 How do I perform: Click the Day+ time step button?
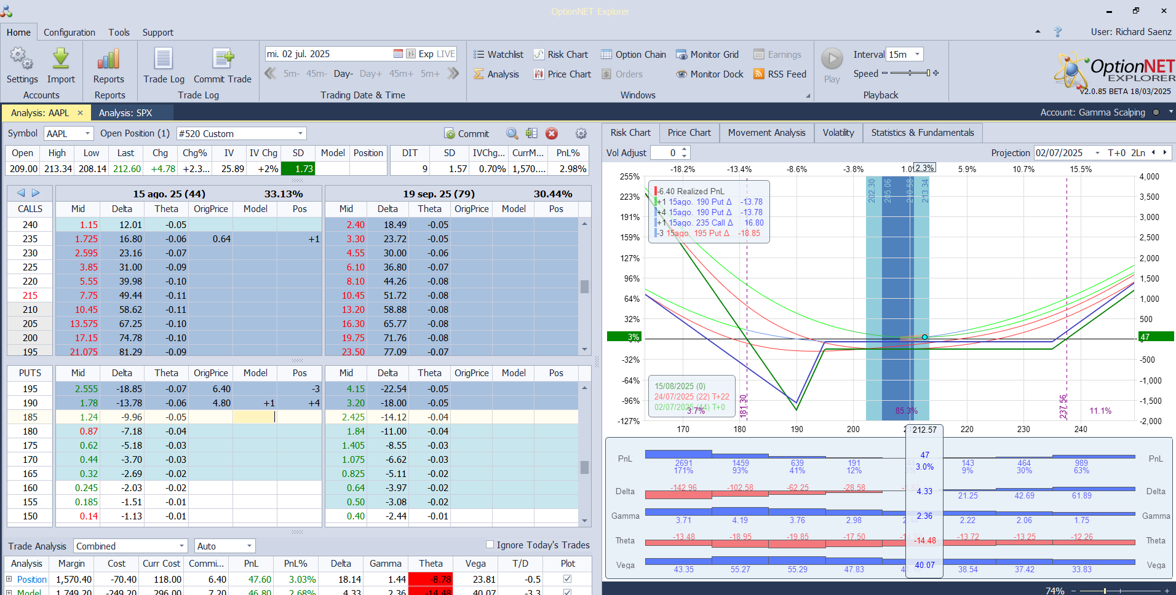371,74
